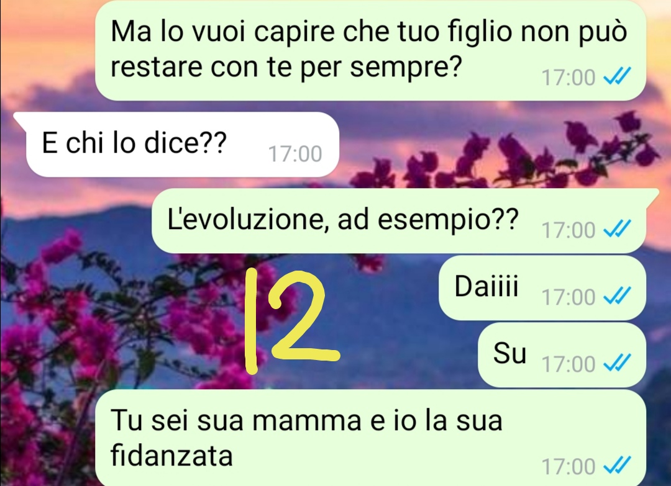Select the 'Tu sei sua mamma' message bubble
Viewport: 671px width, 486px height.
370,438
